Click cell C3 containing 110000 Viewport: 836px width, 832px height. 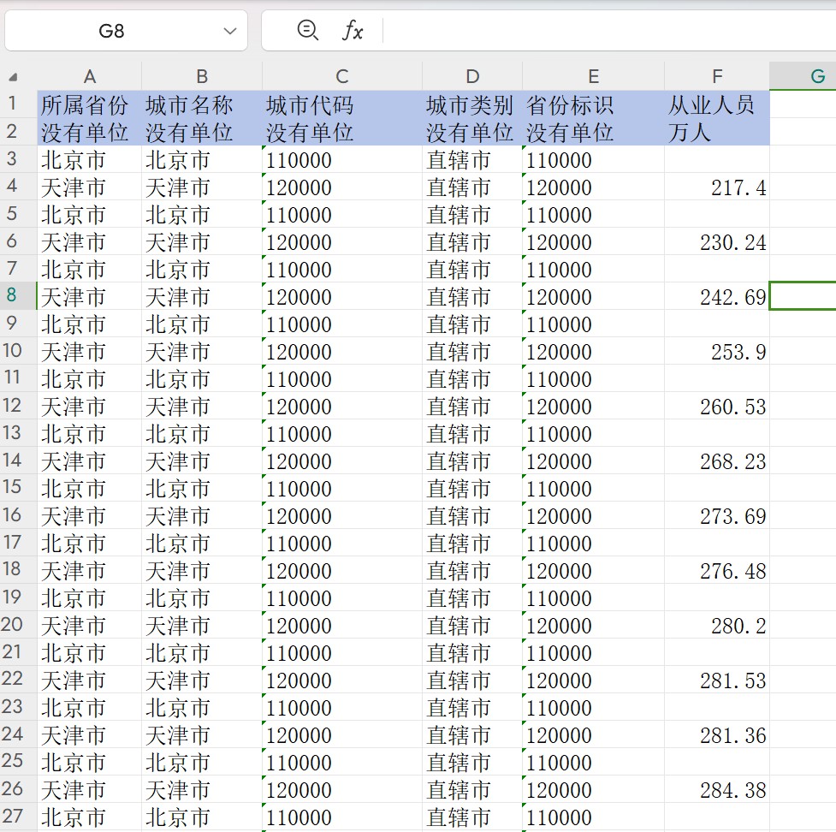point(341,160)
